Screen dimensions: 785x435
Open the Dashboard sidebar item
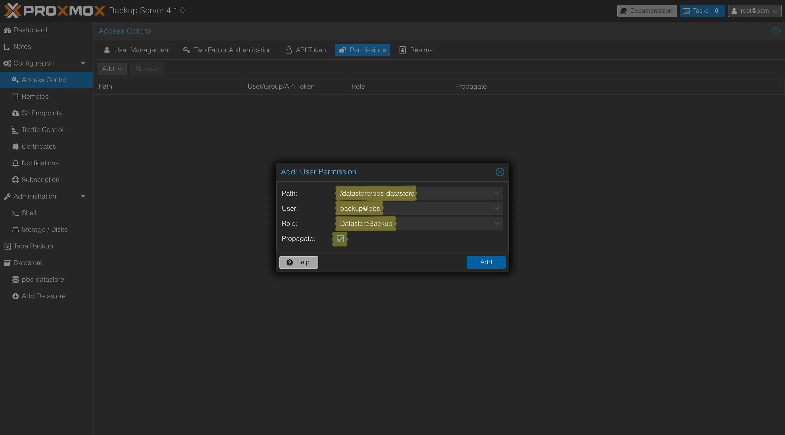tap(46, 30)
